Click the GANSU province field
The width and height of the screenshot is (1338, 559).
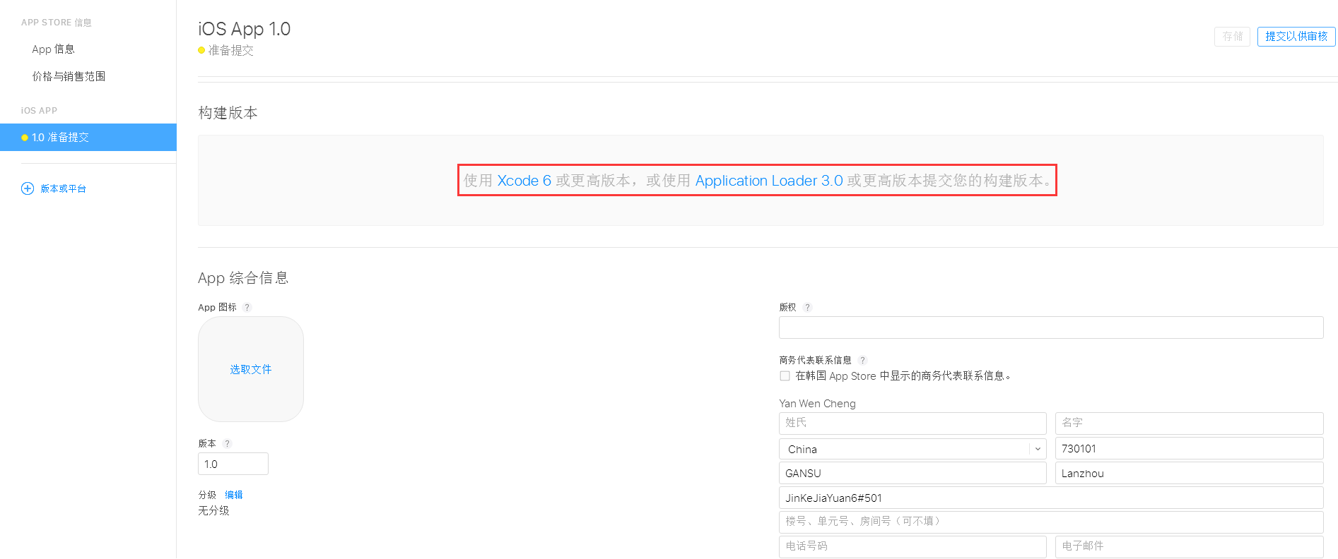(x=912, y=473)
